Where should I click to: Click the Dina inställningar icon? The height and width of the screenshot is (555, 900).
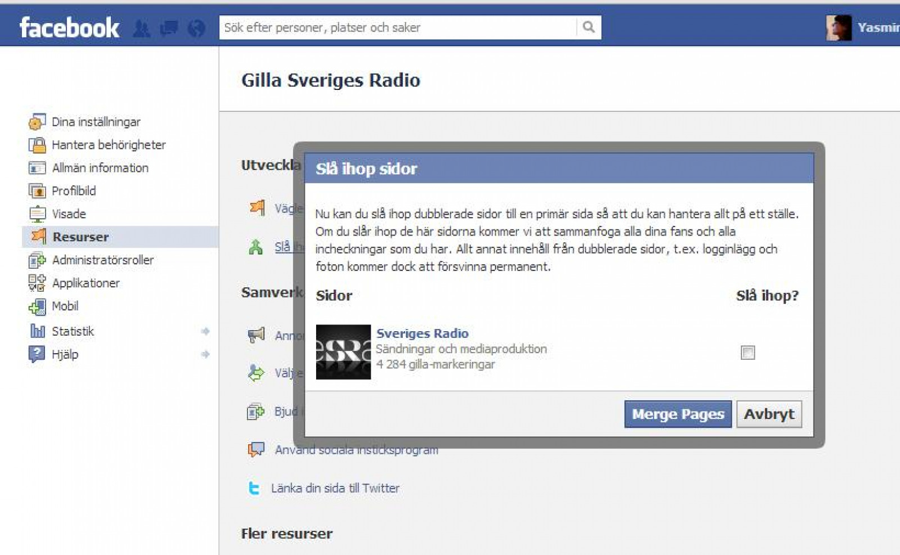[37, 121]
